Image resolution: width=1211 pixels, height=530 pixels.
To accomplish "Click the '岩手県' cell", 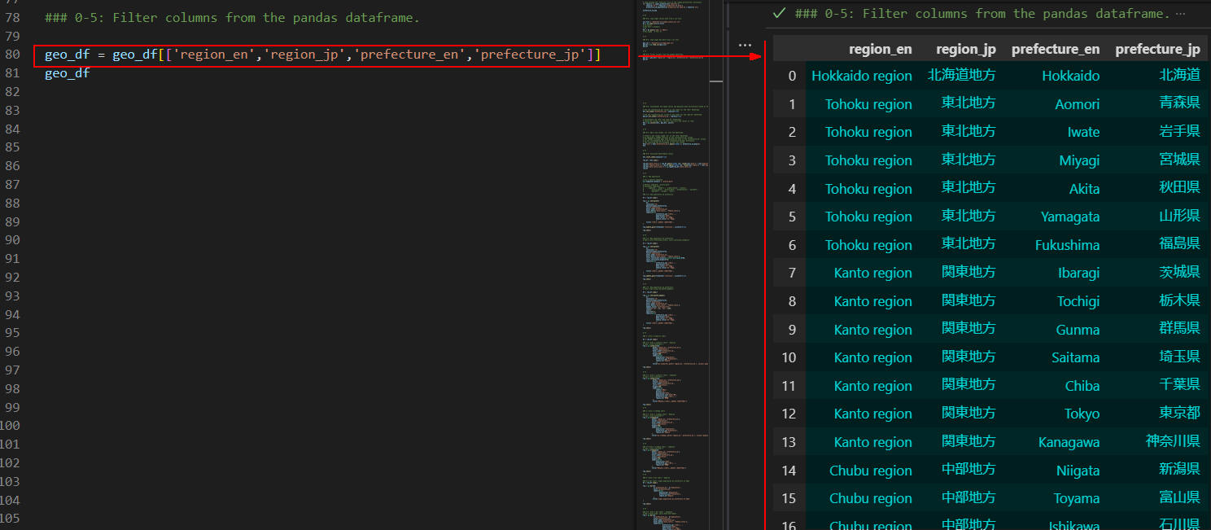I will tap(1180, 131).
